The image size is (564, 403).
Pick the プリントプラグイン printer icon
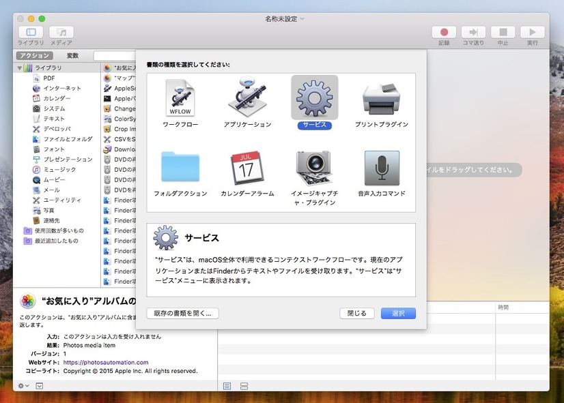point(382,99)
